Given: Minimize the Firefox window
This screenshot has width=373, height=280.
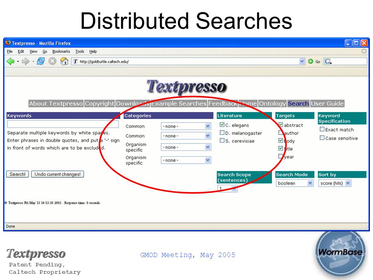Looking at the screenshot, I should (348, 43).
